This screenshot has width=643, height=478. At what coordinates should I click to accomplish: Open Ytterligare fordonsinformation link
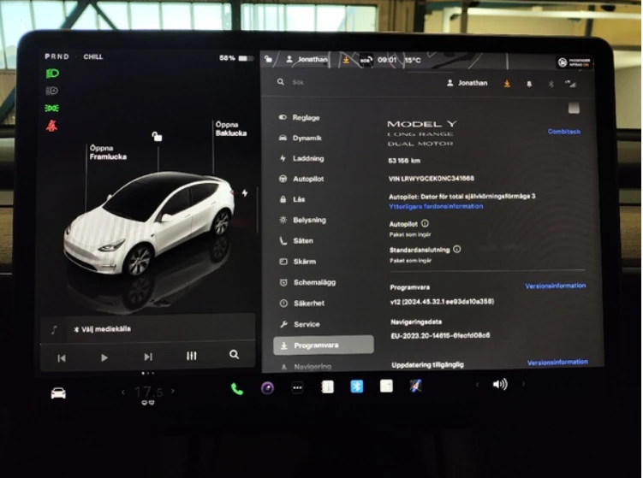(436, 206)
